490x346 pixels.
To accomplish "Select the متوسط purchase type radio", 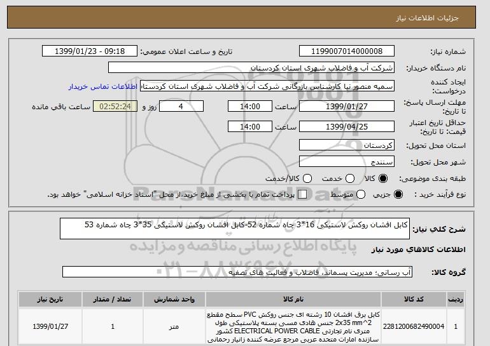I will pos(361,194).
